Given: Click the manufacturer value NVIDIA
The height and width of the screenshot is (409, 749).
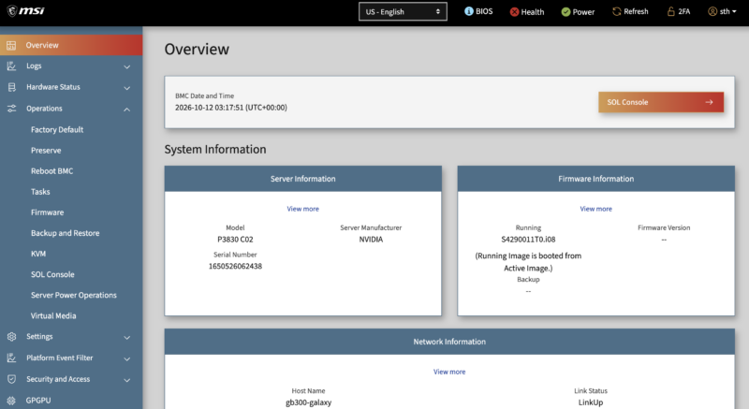Looking at the screenshot, I should point(371,239).
